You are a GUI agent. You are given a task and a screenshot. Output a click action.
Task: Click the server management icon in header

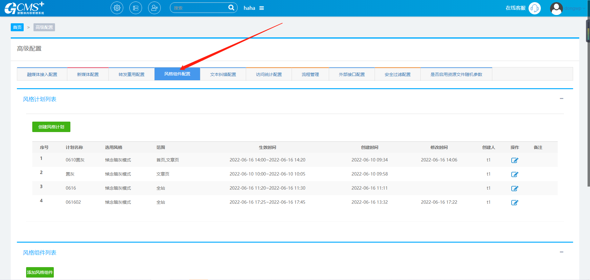[x=136, y=8]
